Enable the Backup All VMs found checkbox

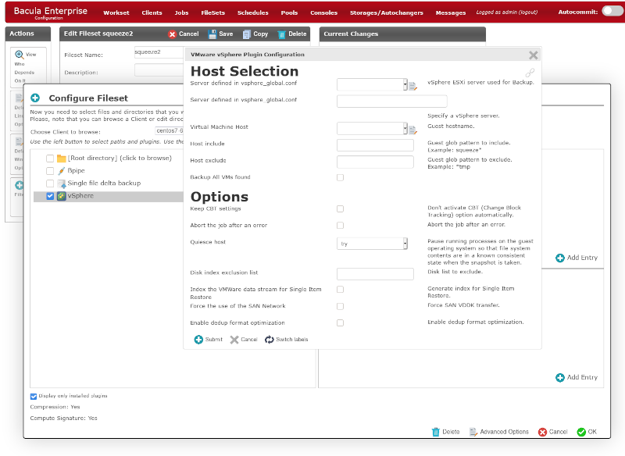point(341,177)
